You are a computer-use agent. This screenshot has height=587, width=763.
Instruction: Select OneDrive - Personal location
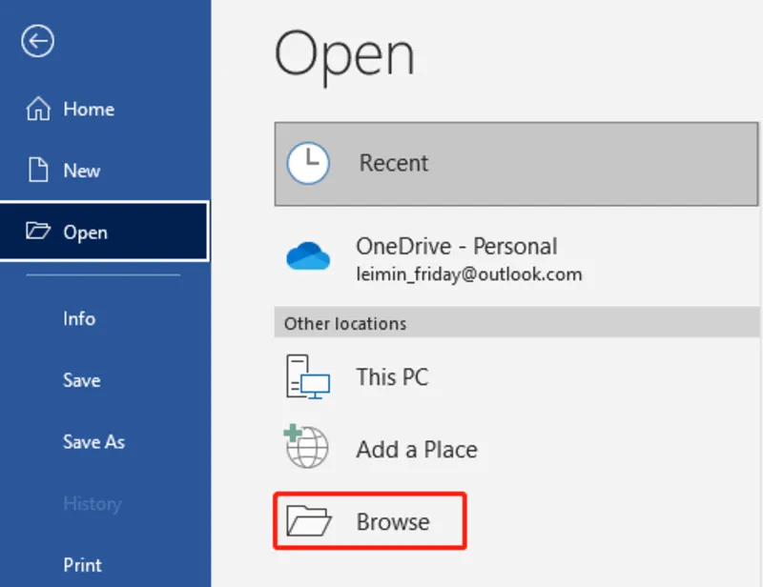pyautogui.click(x=456, y=247)
